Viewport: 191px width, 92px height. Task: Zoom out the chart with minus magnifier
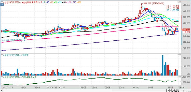(x=171, y=90)
